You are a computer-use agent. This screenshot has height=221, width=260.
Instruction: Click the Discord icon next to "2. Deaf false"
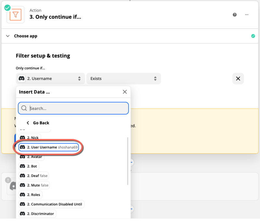(23, 175)
